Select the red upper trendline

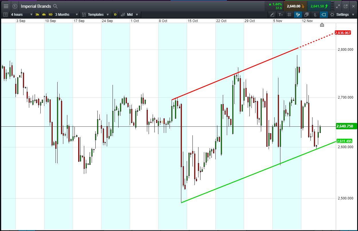pos(235,74)
